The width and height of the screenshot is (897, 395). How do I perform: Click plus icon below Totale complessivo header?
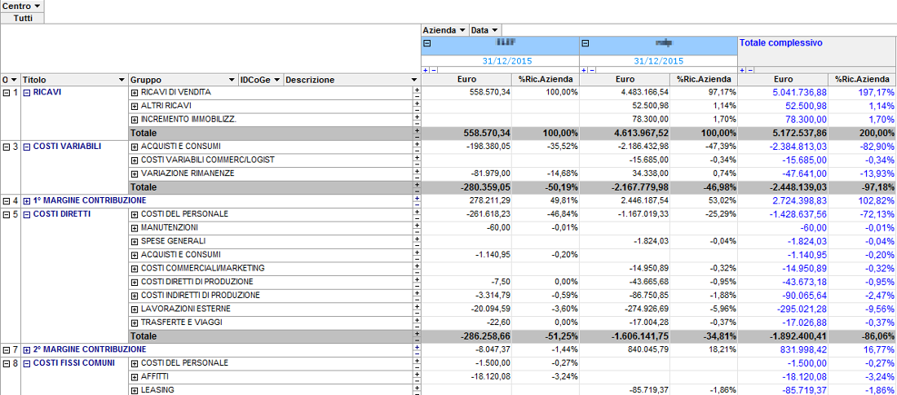[x=742, y=70]
